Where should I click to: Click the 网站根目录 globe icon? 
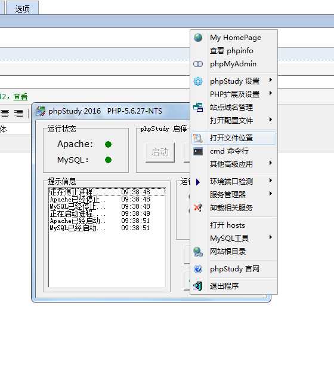(198, 252)
